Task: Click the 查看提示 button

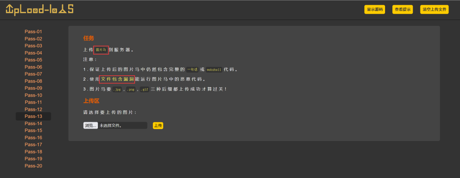Action: [402, 9]
